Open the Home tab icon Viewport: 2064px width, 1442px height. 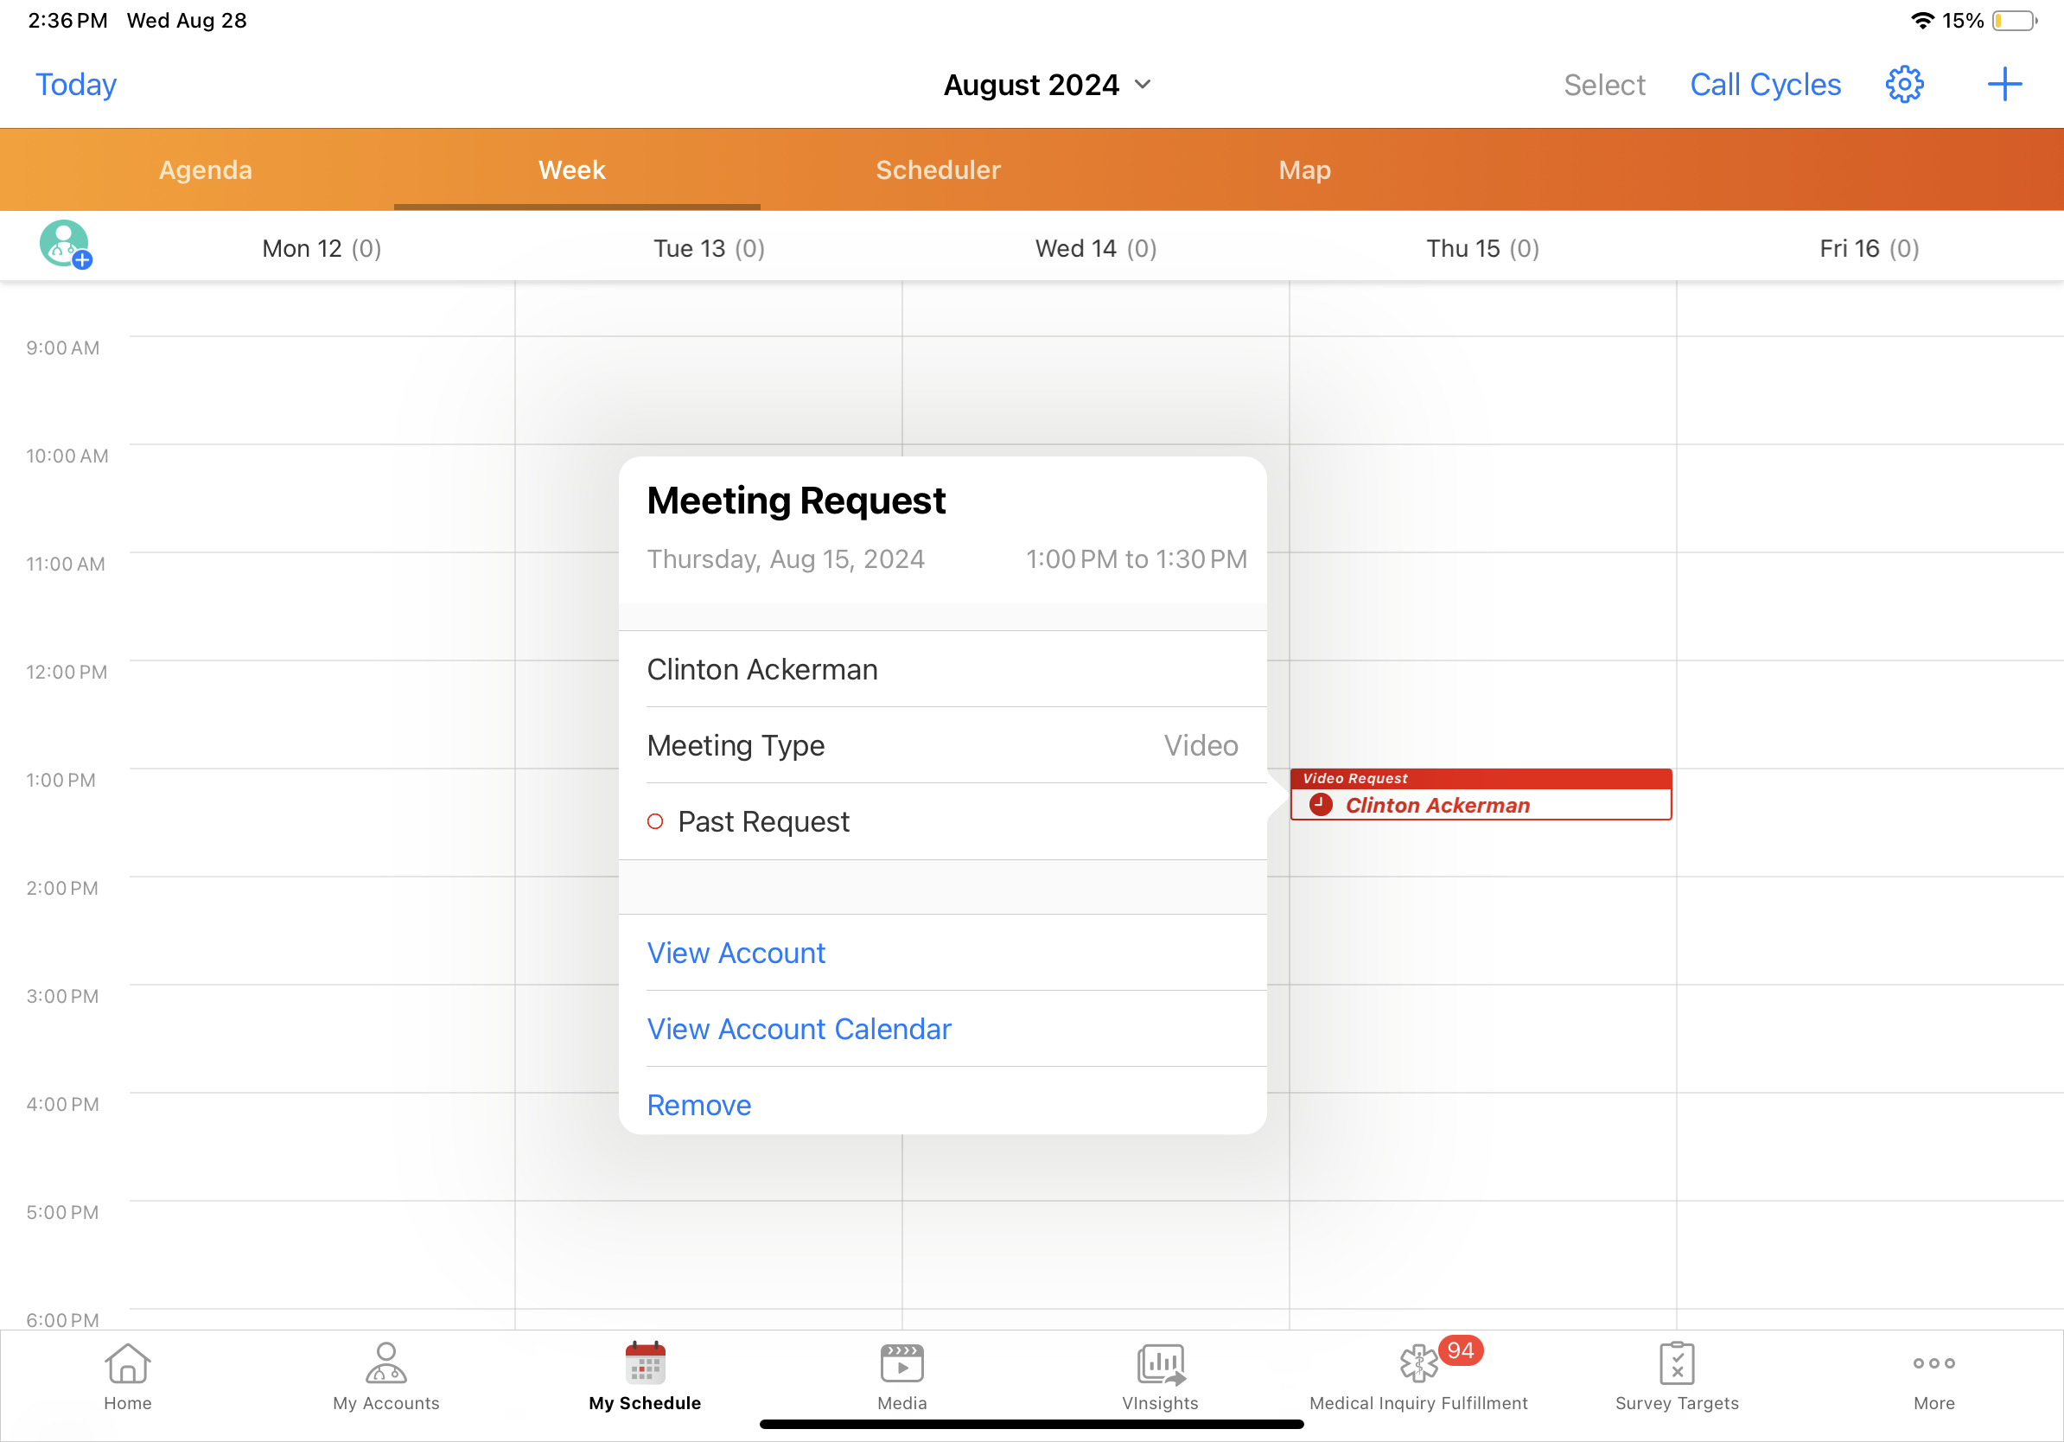click(128, 1365)
